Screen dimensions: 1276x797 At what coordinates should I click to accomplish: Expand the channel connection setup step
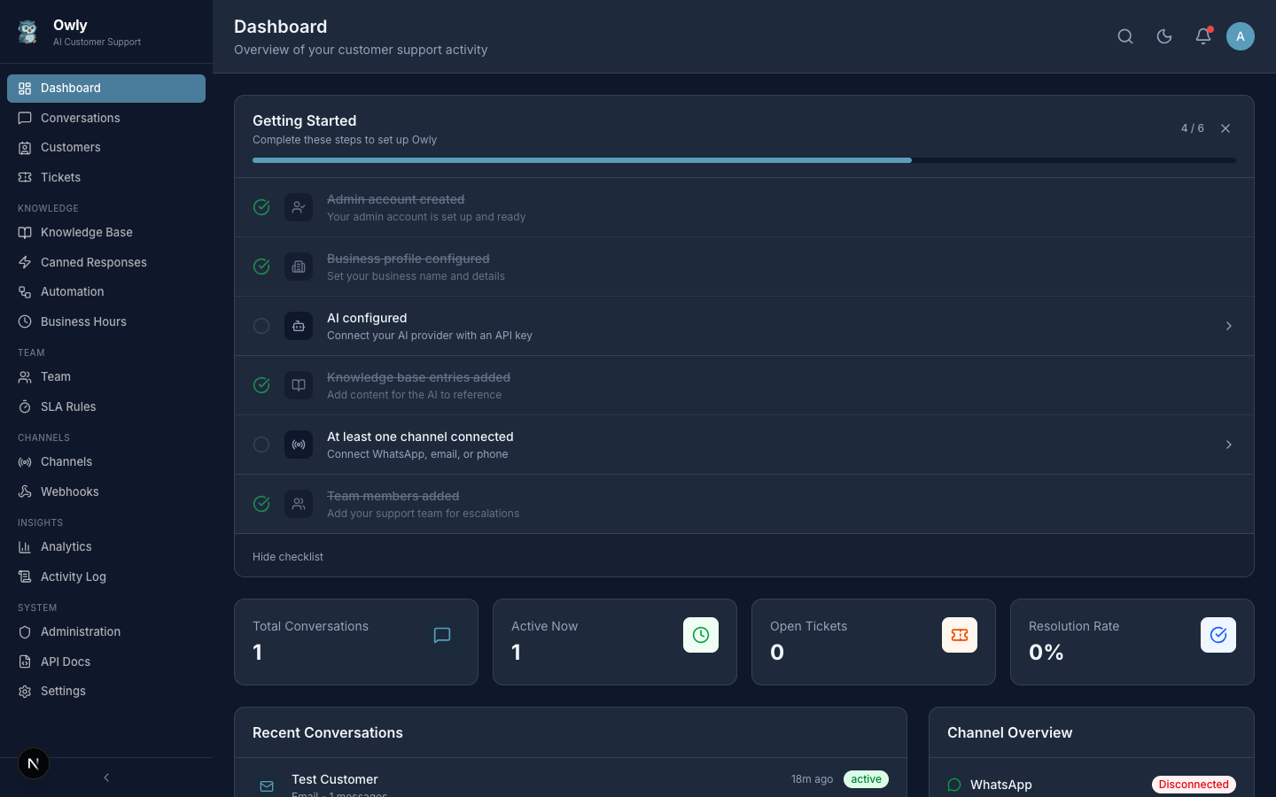click(x=1228, y=445)
